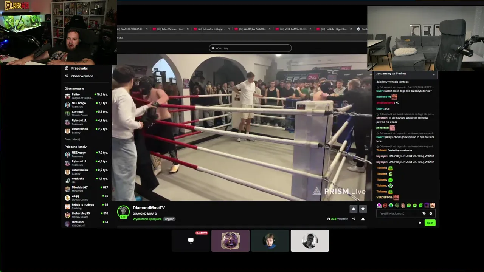Switch to the Seksualne trójkąty browser tab

pyautogui.click(x=211, y=29)
